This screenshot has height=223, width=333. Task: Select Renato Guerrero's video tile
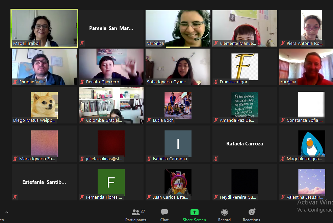point(111,66)
